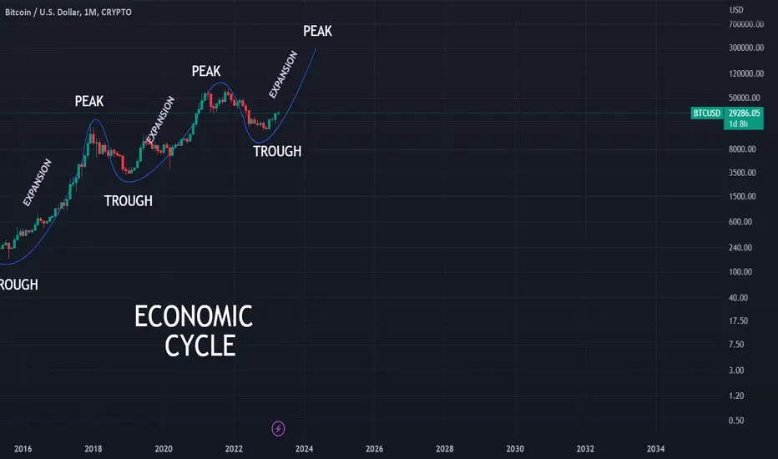Select the PEAK label above the 2021 high
The image size is (778, 459).
point(206,71)
